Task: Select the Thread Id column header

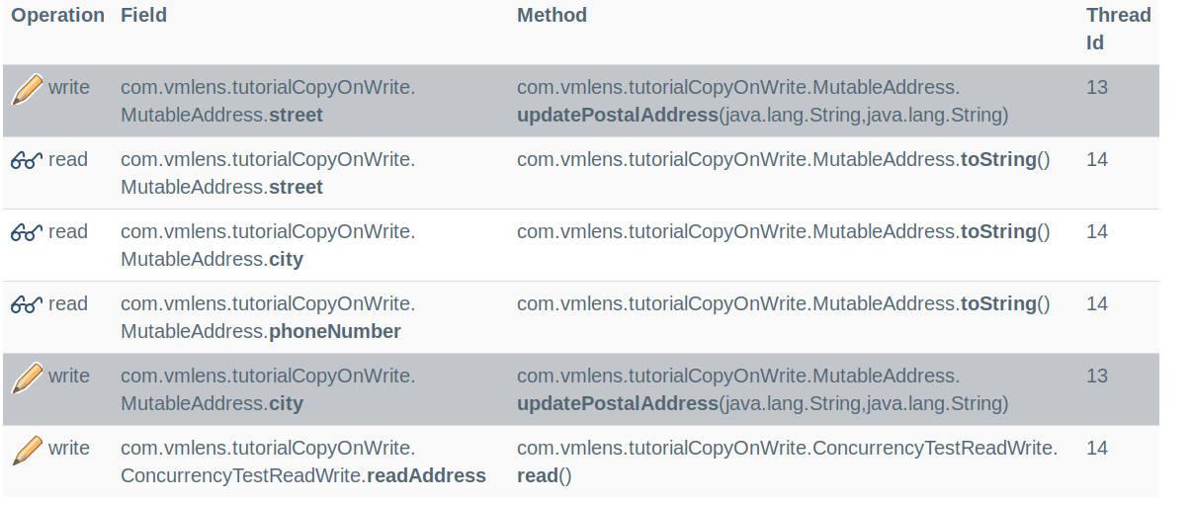Action: tap(1119, 29)
